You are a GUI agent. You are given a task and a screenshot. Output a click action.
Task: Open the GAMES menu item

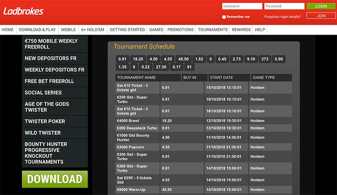[156, 30]
